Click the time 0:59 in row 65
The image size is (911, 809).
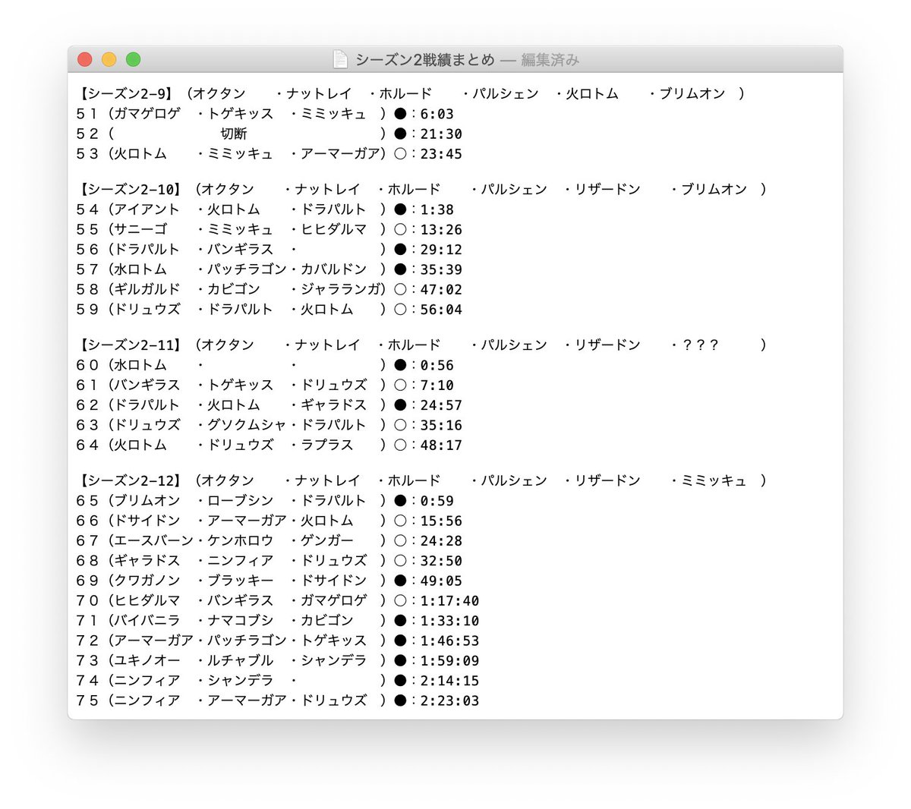click(437, 501)
